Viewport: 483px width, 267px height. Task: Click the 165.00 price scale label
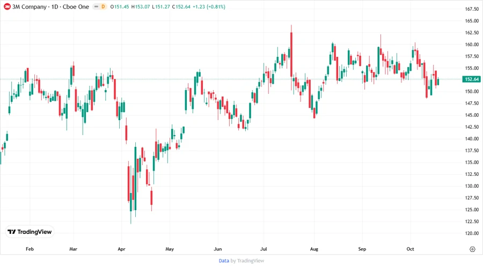click(472, 21)
